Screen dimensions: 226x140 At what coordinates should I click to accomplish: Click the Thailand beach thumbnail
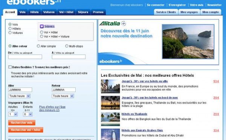pyautogui.click(x=110, y=119)
